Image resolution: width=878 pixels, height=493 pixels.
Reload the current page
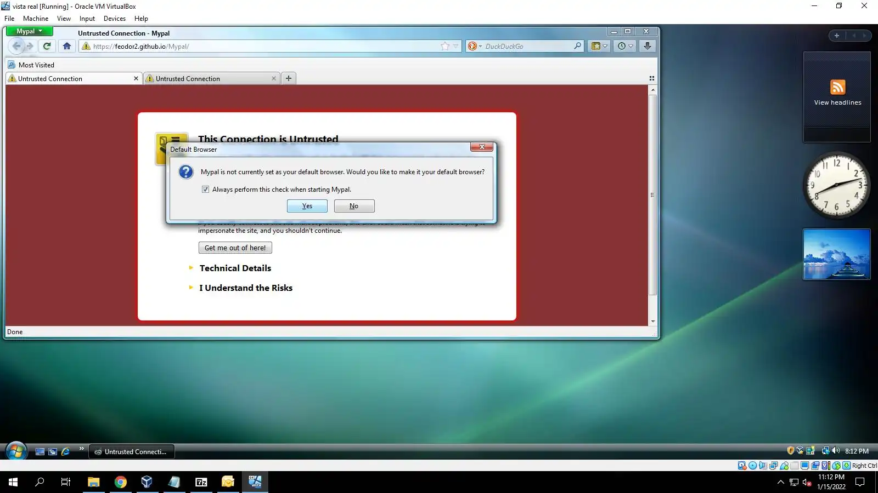pyautogui.click(x=47, y=46)
